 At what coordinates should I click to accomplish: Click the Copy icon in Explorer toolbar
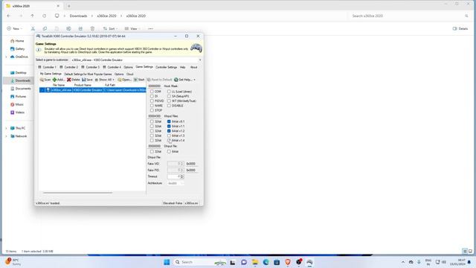45,28
